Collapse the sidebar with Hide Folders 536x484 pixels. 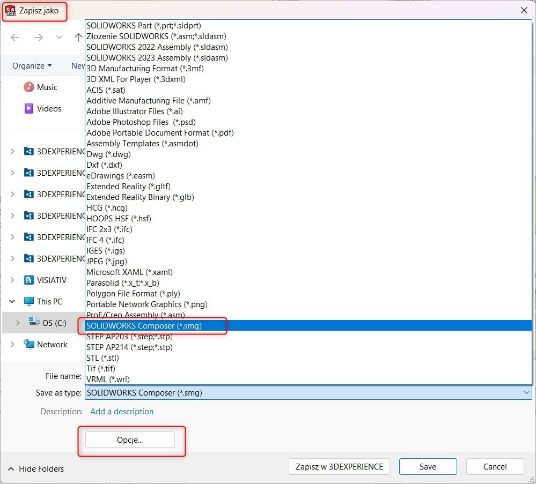pyautogui.click(x=36, y=469)
